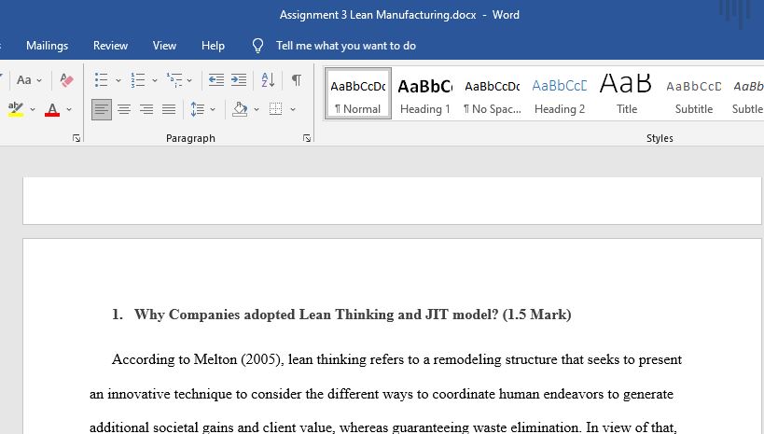Open the Review tab
Image resolution: width=764 pixels, height=434 pixels.
[x=111, y=46]
